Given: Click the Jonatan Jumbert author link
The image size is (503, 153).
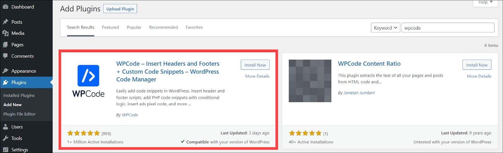Looking at the screenshot, I should click(x=359, y=93).
